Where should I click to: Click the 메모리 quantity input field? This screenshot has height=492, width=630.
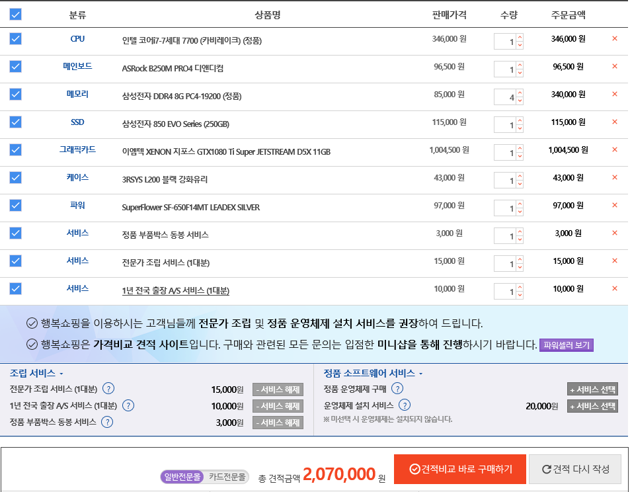(505, 97)
